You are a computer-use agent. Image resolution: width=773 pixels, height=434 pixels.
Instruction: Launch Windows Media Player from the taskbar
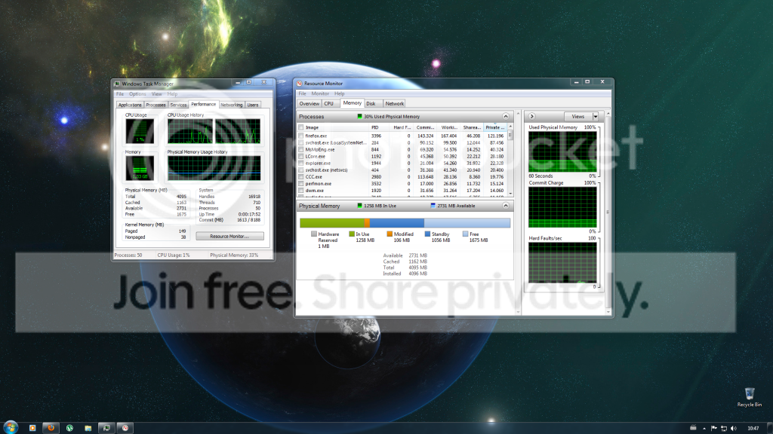pos(32,428)
